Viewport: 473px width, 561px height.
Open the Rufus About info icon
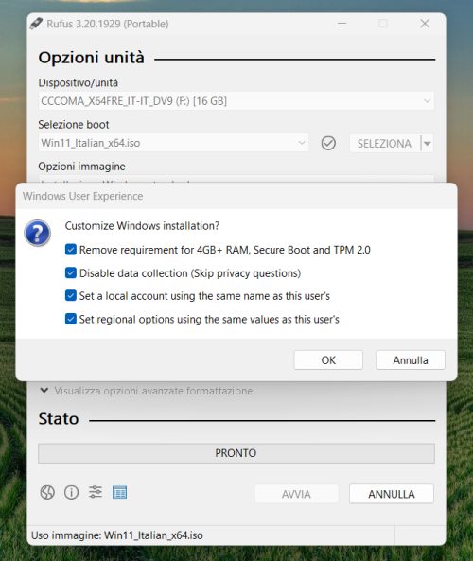click(71, 492)
